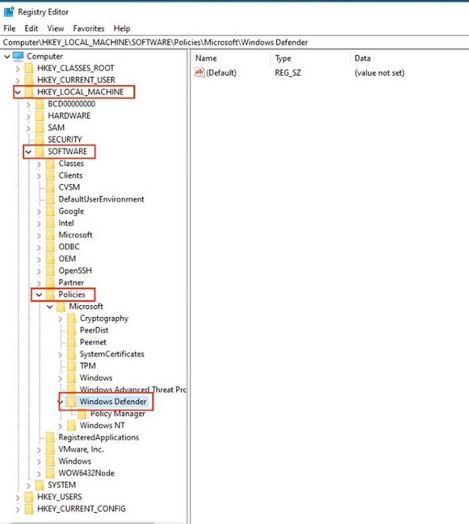Click the Policy Manager folder icon
This screenshot has width=469, height=524.
(x=82, y=414)
